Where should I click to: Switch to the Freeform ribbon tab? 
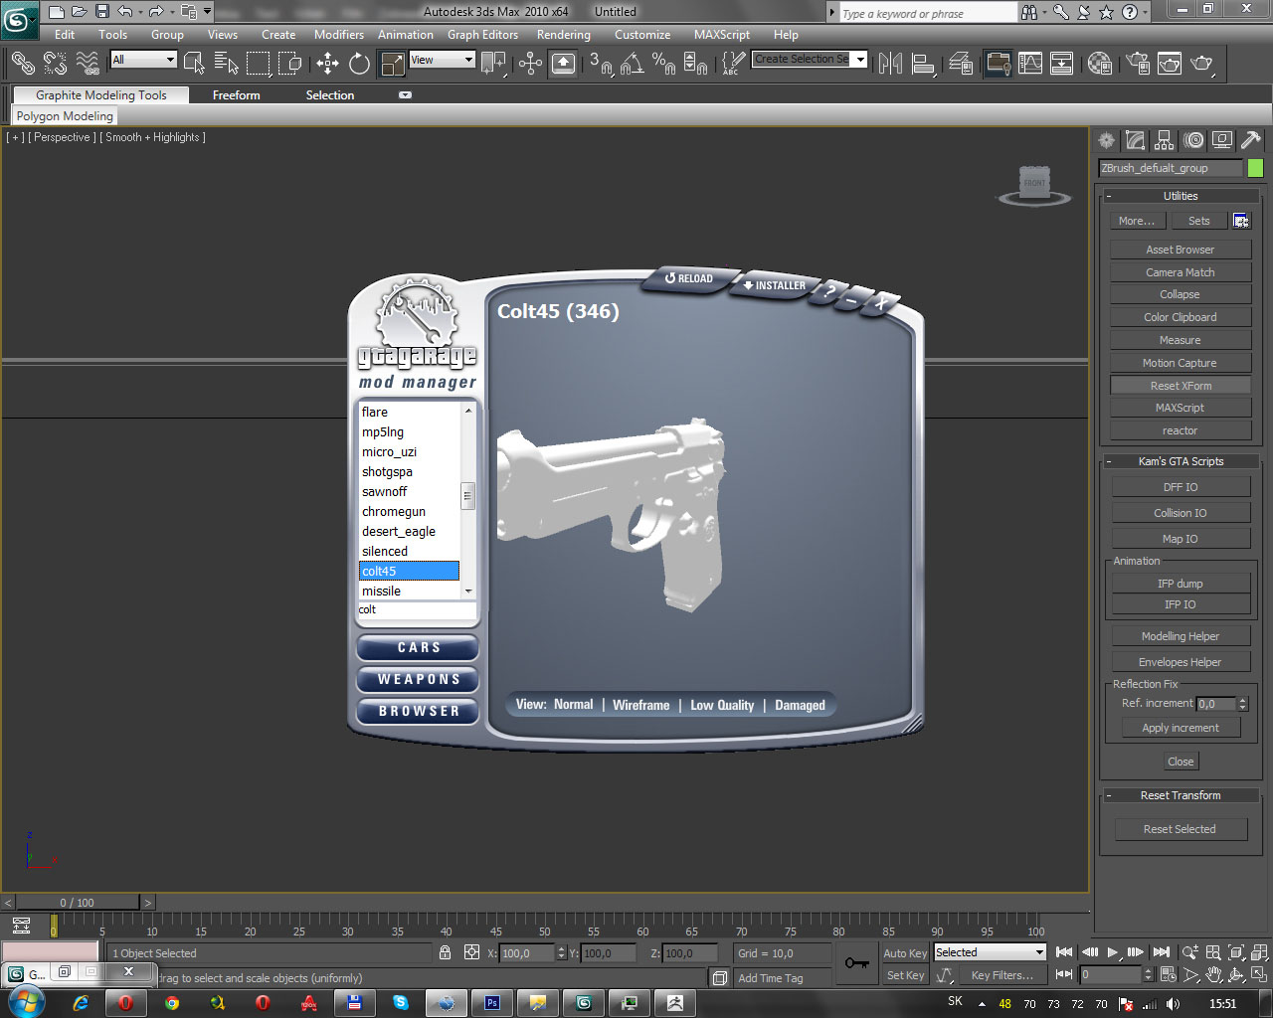click(x=236, y=95)
